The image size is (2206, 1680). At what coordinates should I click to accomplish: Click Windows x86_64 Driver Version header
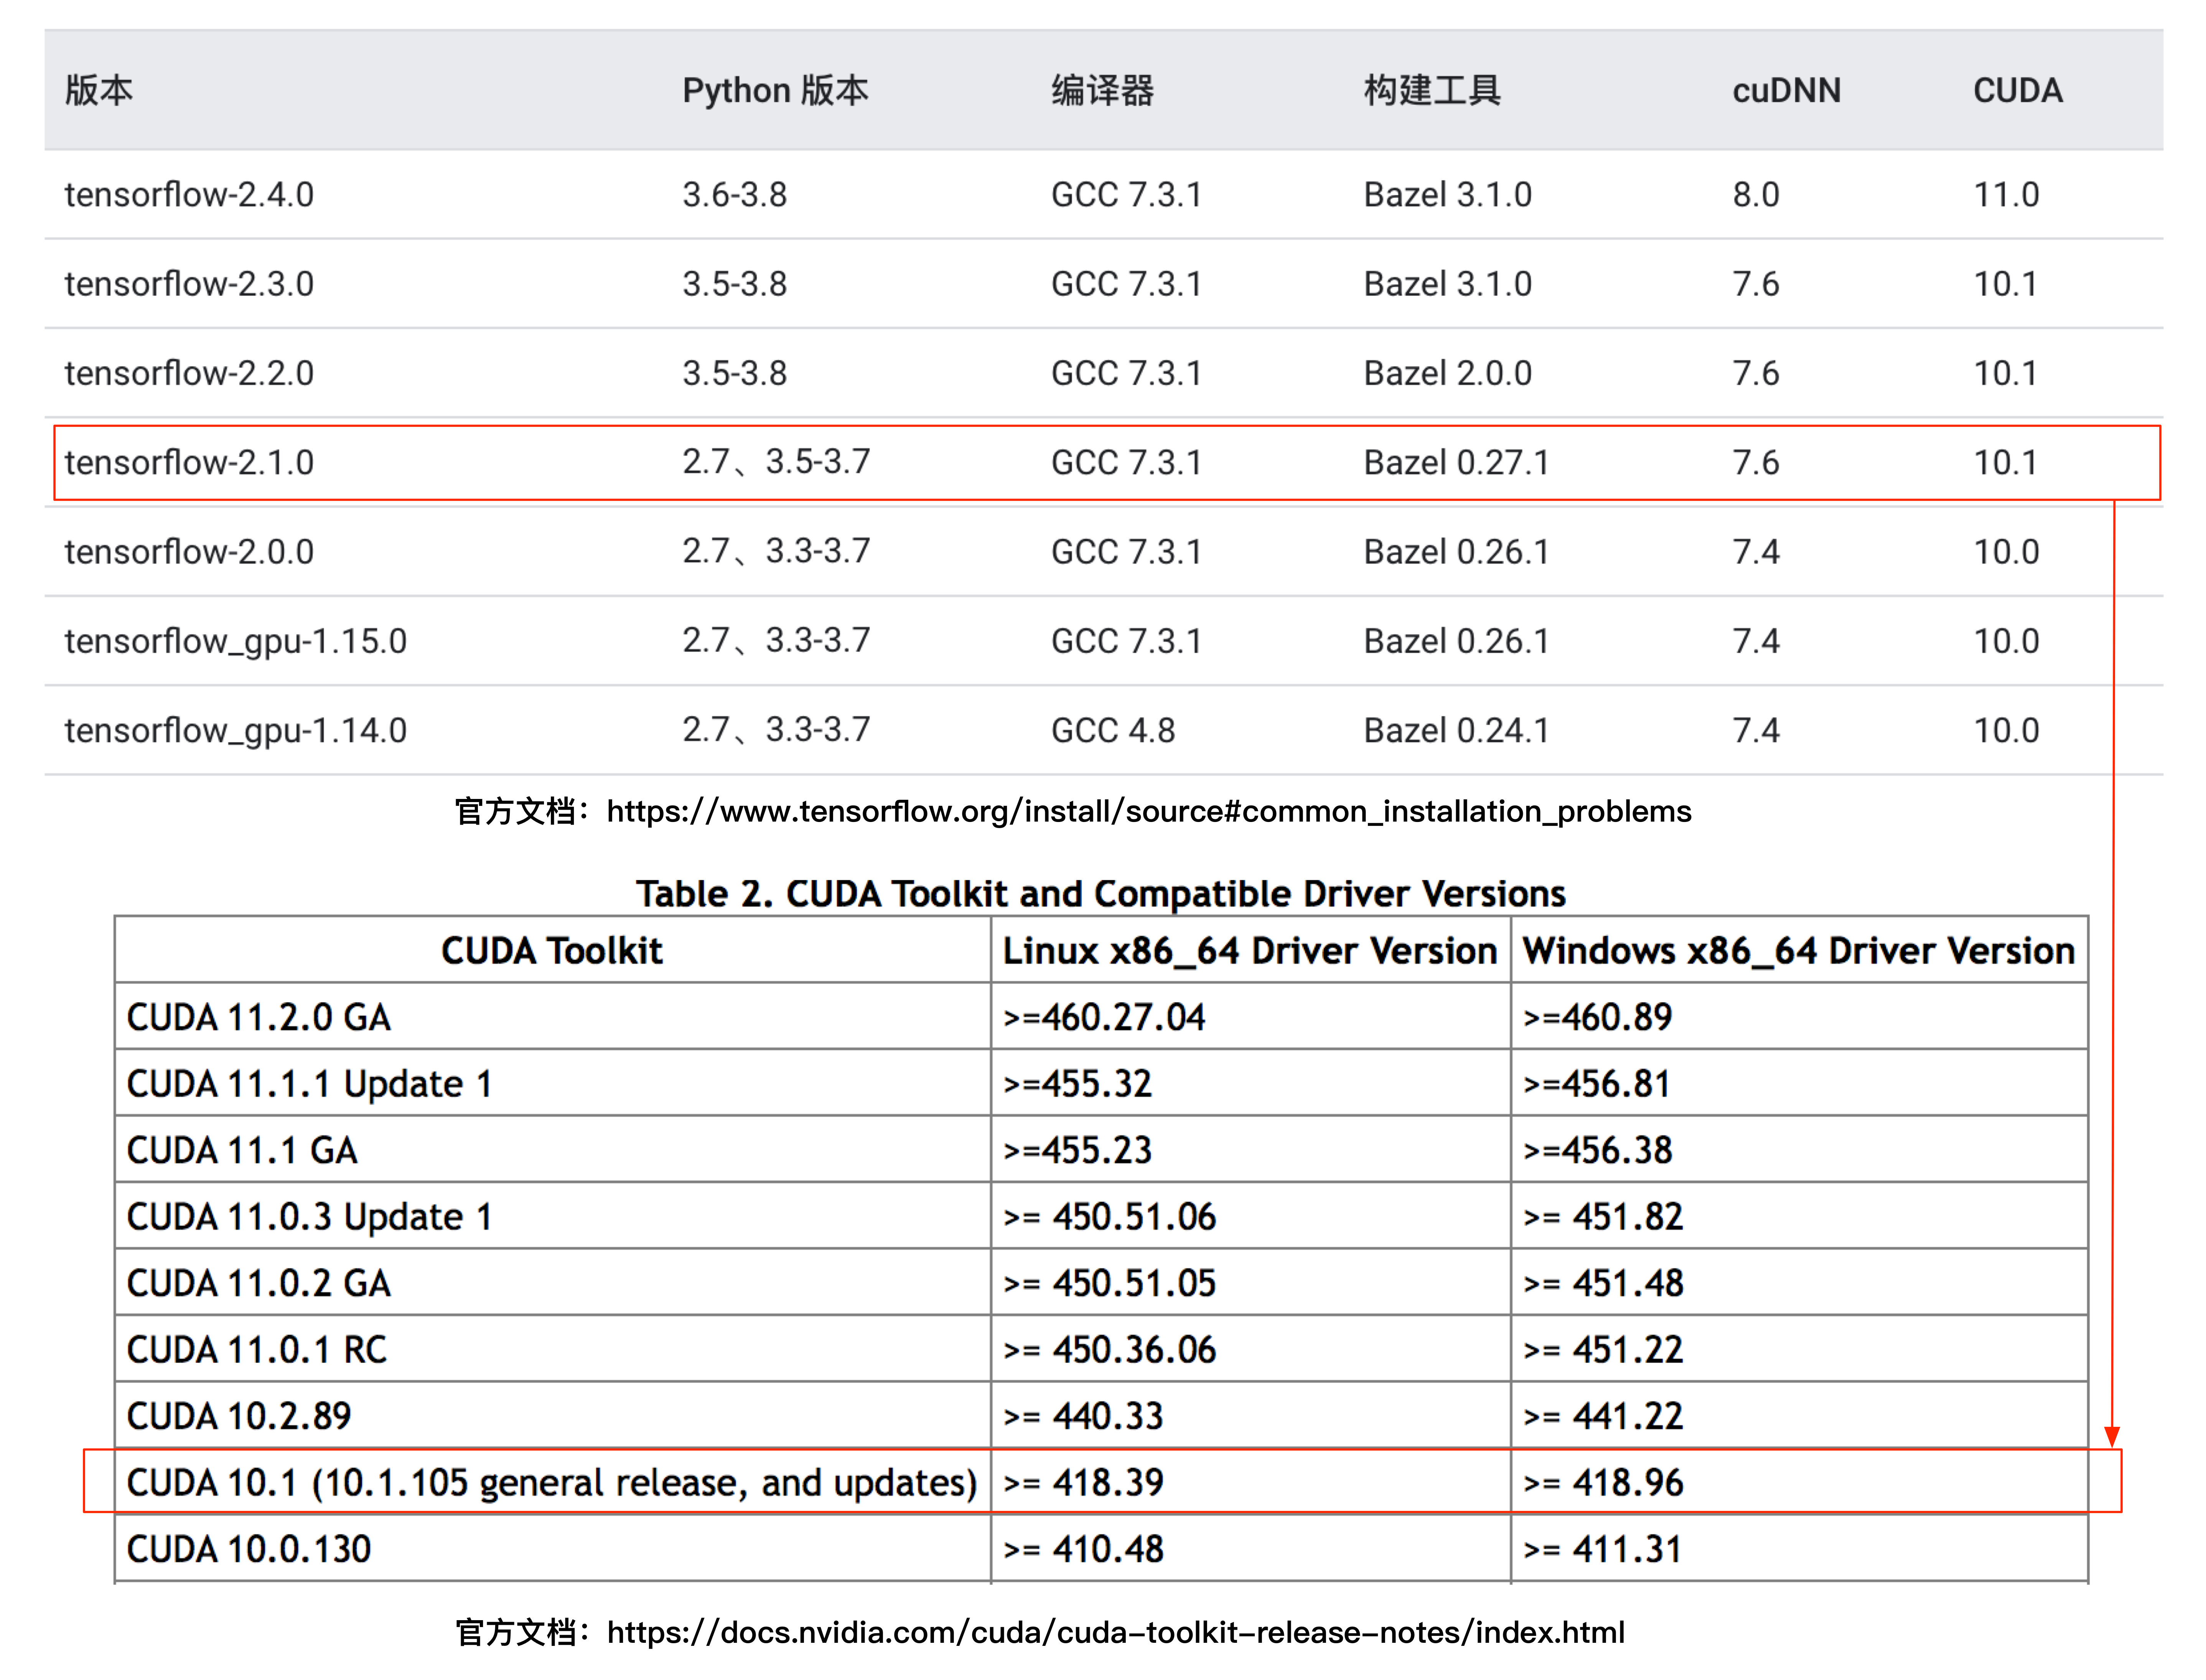pos(1798,950)
